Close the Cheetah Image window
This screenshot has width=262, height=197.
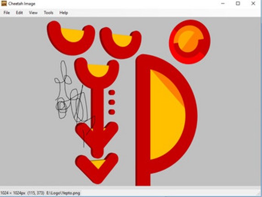coord(253,4)
